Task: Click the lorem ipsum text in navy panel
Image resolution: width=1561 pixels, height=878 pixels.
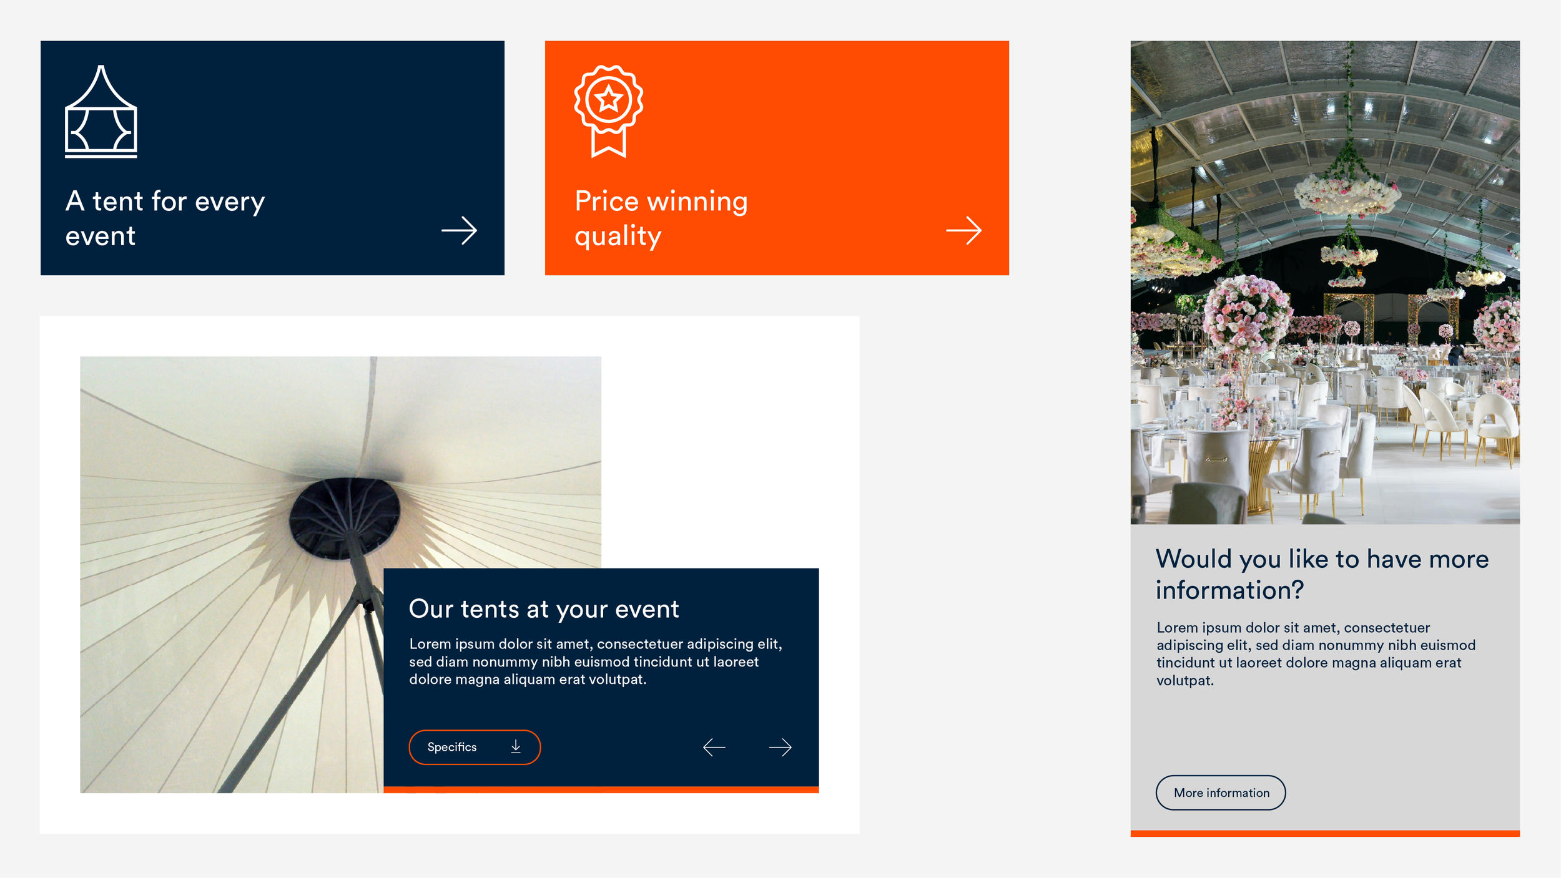Action: pyautogui.click(x=596, y=662)
